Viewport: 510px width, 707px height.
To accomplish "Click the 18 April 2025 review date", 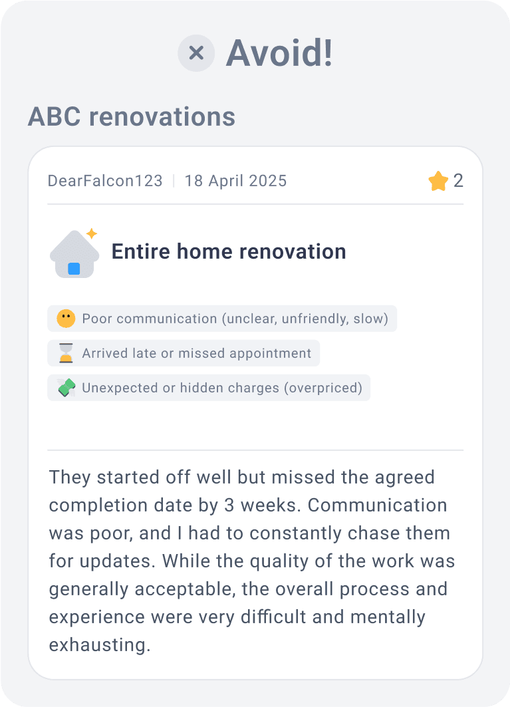I will click(x=235, y=181).
